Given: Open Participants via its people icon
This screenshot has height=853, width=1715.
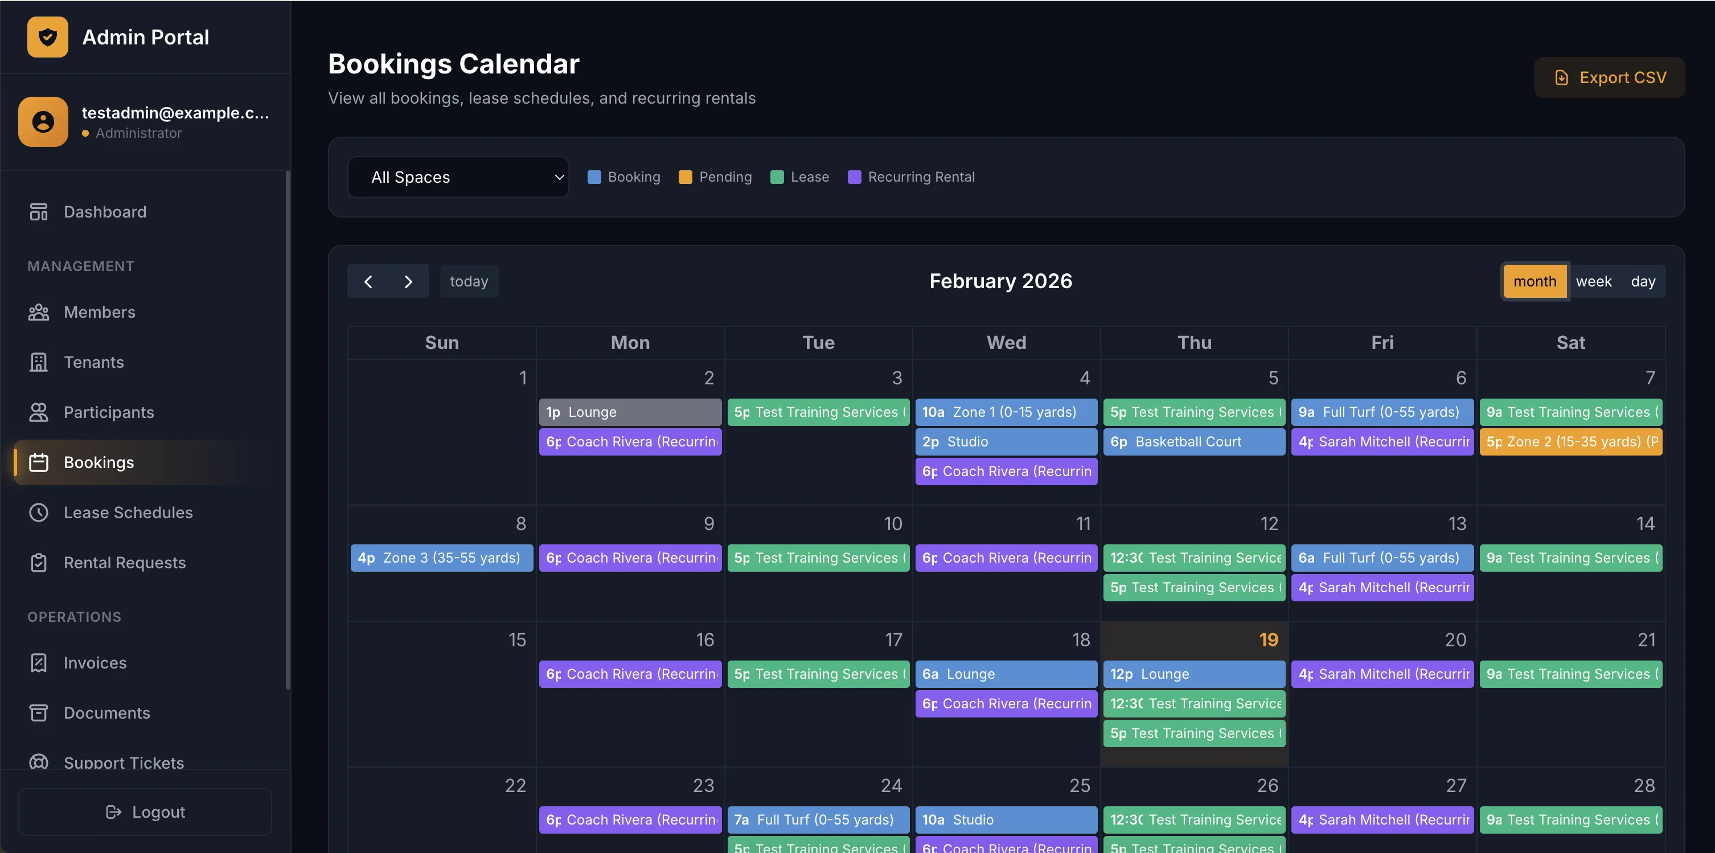Looking at the screenshot, I should click(x=39, y=412).
